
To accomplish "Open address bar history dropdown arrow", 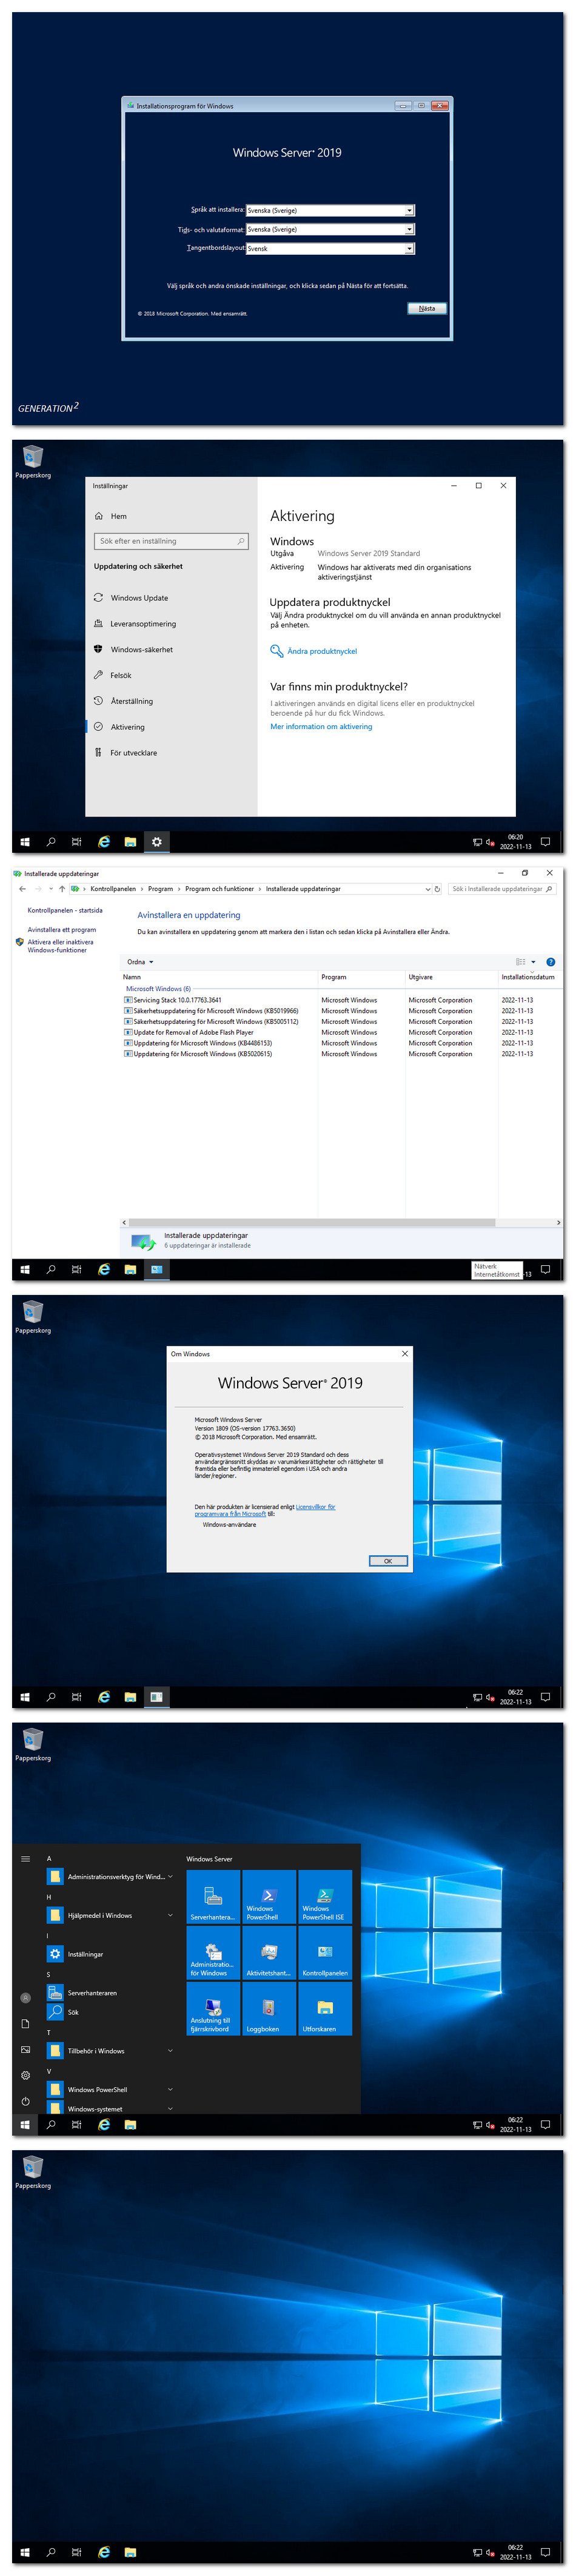I will point(428,889).
